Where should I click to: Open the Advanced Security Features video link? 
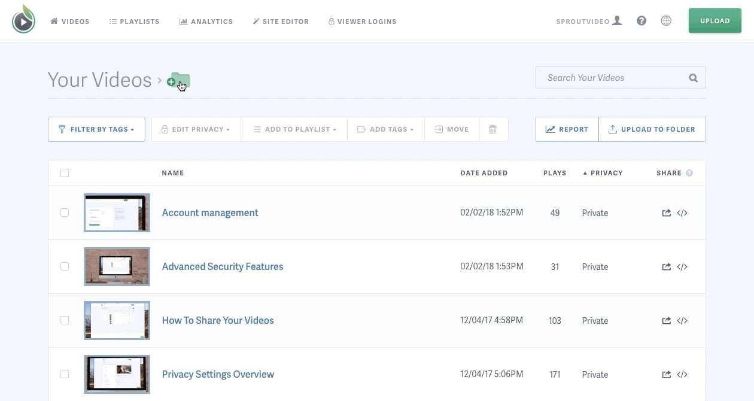click(223, 267)
